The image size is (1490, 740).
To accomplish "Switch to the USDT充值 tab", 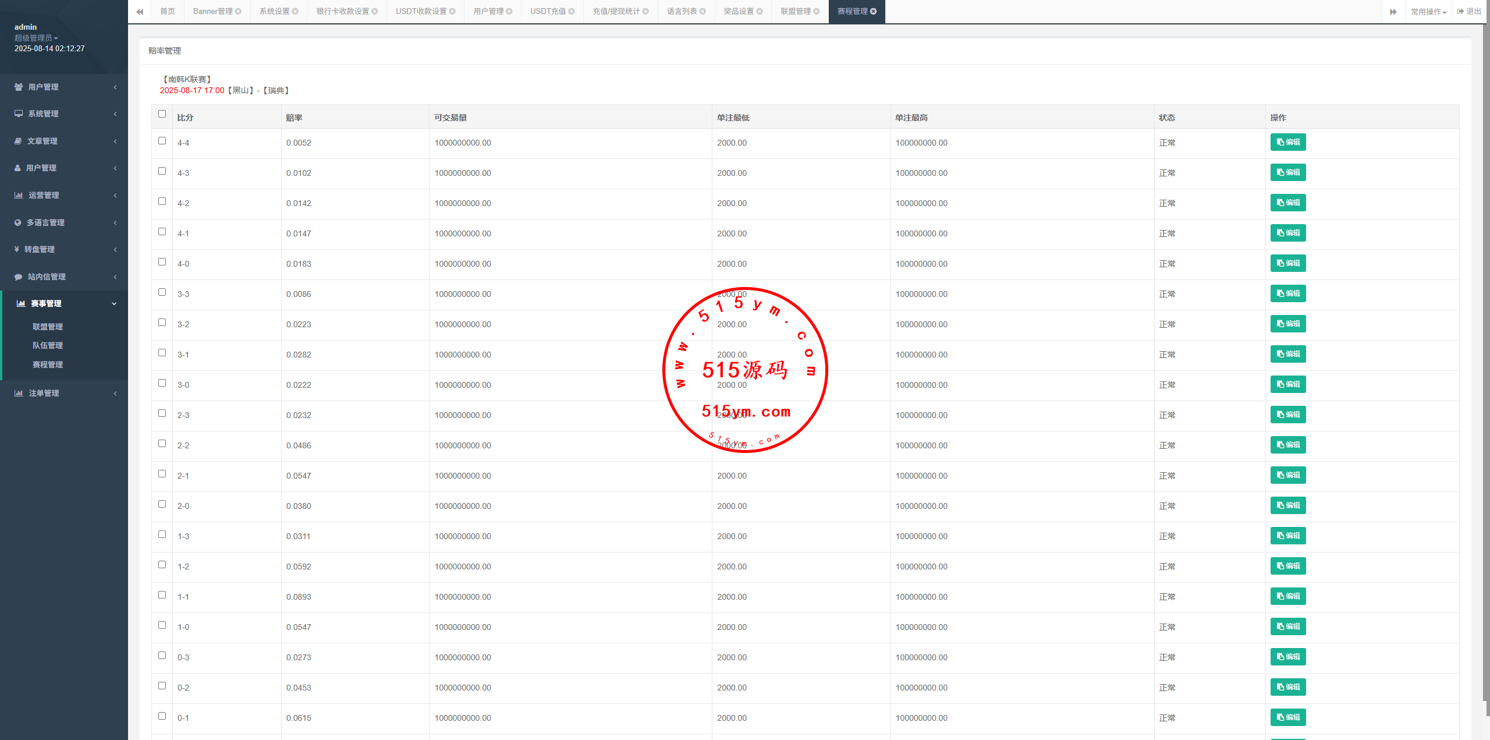I will (x=548, y=12).
